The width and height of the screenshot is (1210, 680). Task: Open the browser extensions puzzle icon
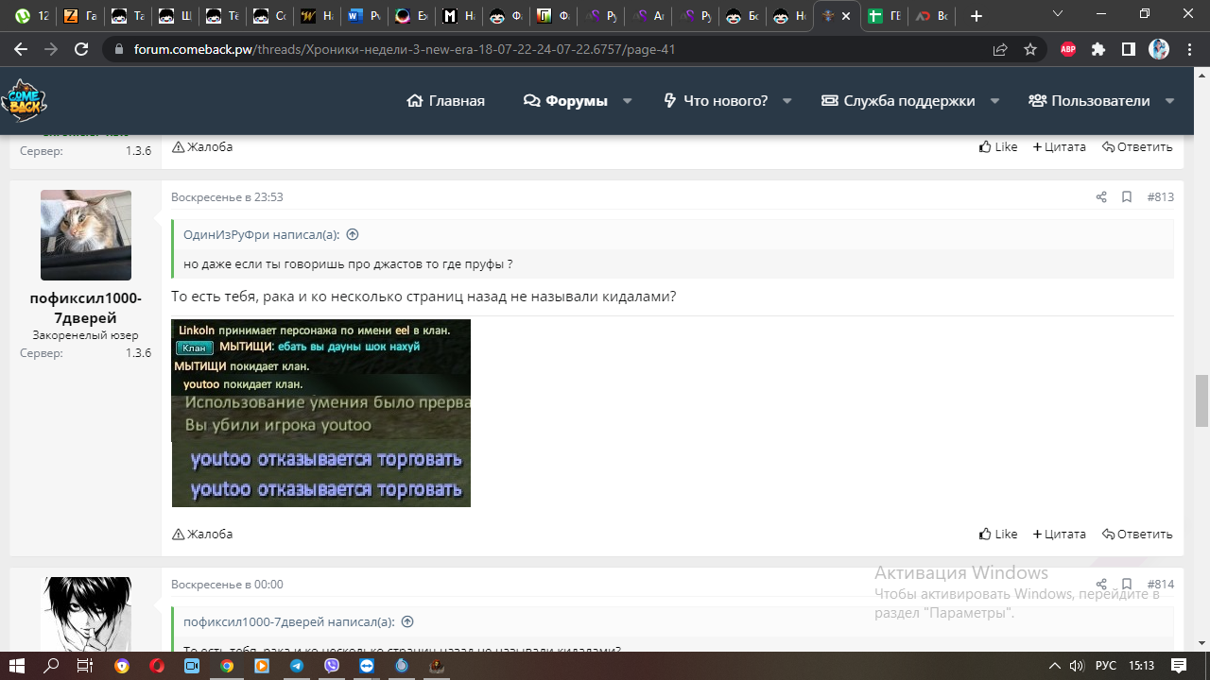tap(1098, 49)
